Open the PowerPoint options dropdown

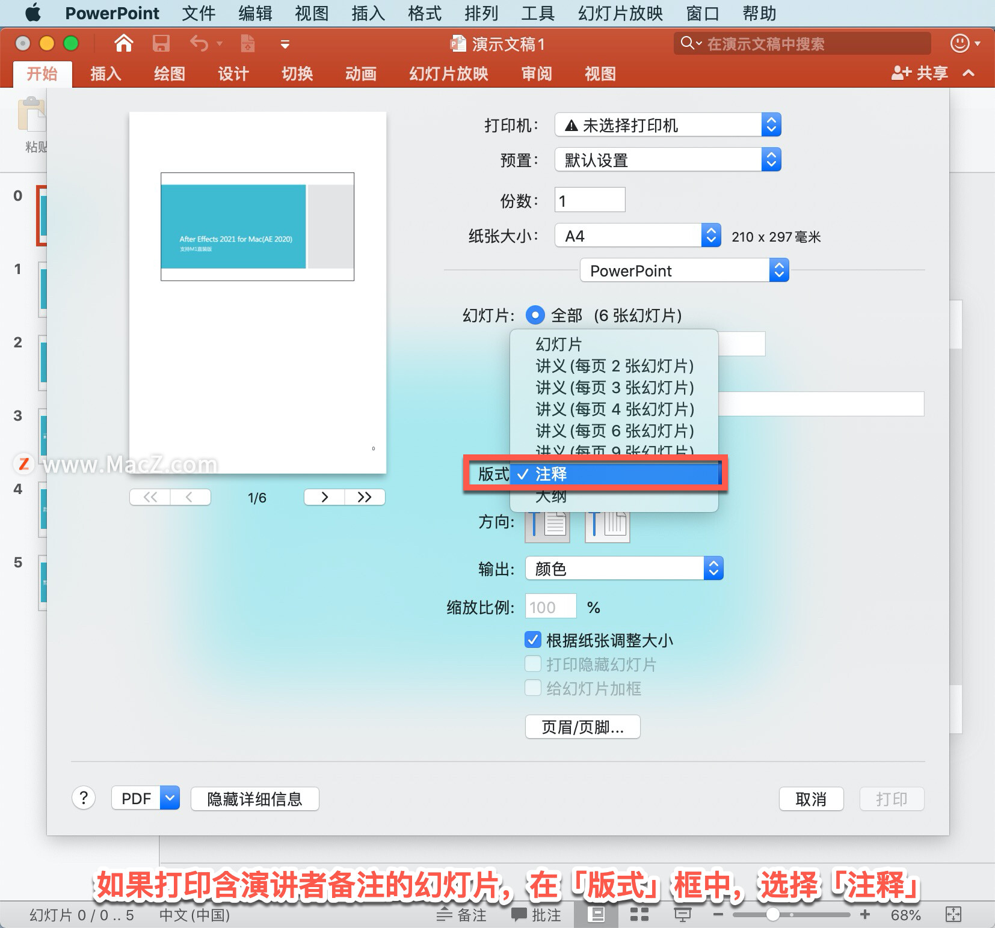[x=684, y=270]
